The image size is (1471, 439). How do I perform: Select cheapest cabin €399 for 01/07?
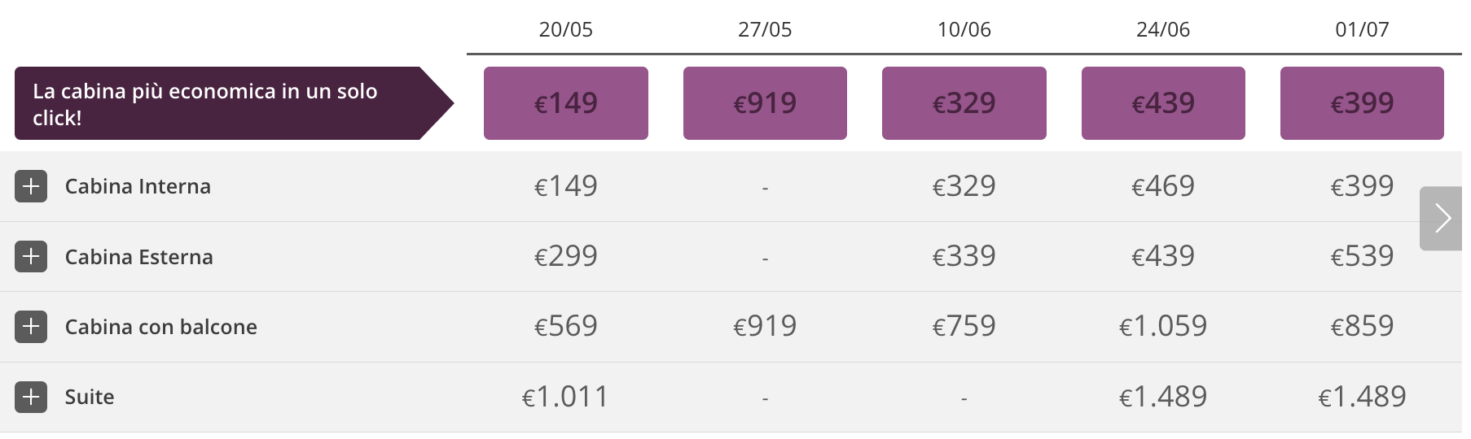pyautogui.click(x=1362, y=103)
